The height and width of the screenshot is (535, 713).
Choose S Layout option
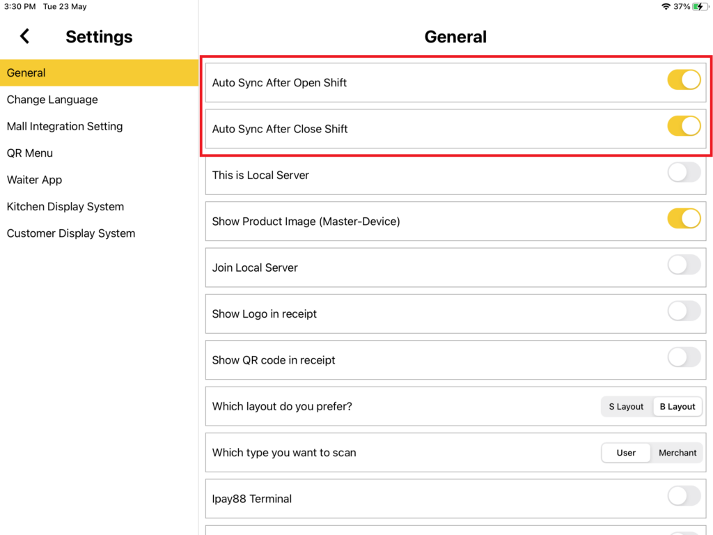point(626,407)
